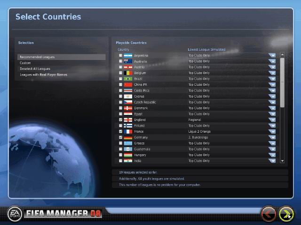The height and width of the screenshot is (225, 301).
Task: Click the Greece flag icon
Action: 128,143
